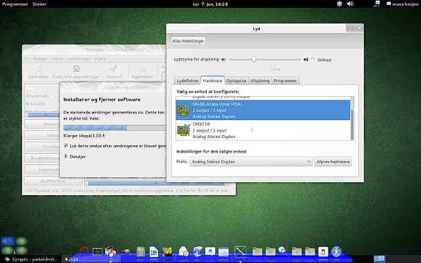Click the network indicator in top panel
Image resolution: width=421 pixels, height=263 pixels.
click(377, 4)
